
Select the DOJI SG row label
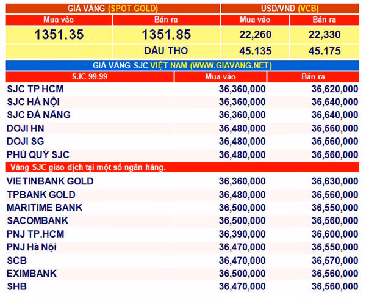point(26,141)
